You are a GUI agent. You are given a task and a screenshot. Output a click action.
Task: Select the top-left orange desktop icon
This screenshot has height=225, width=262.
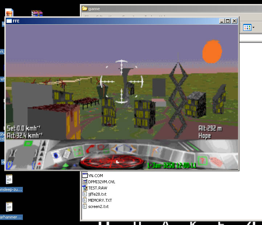(9, 13)
